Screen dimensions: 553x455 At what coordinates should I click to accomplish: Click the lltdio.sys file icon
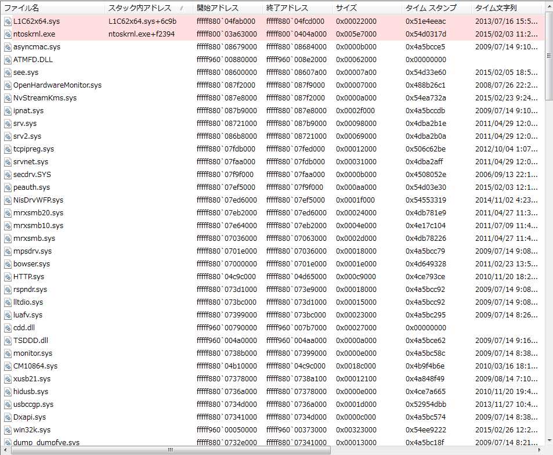coord(8,302)
